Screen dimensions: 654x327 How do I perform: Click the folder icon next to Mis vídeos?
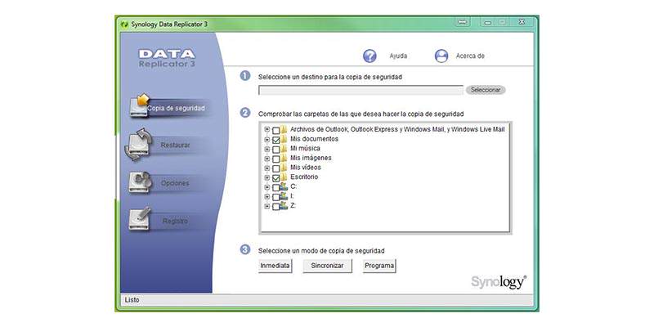pos(284,168)
